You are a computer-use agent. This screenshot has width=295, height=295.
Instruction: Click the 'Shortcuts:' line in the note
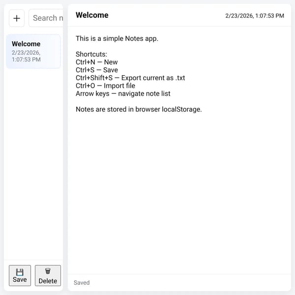[x=91, y=54]
